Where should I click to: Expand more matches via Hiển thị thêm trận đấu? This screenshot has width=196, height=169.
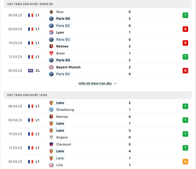tap(95, 83)
